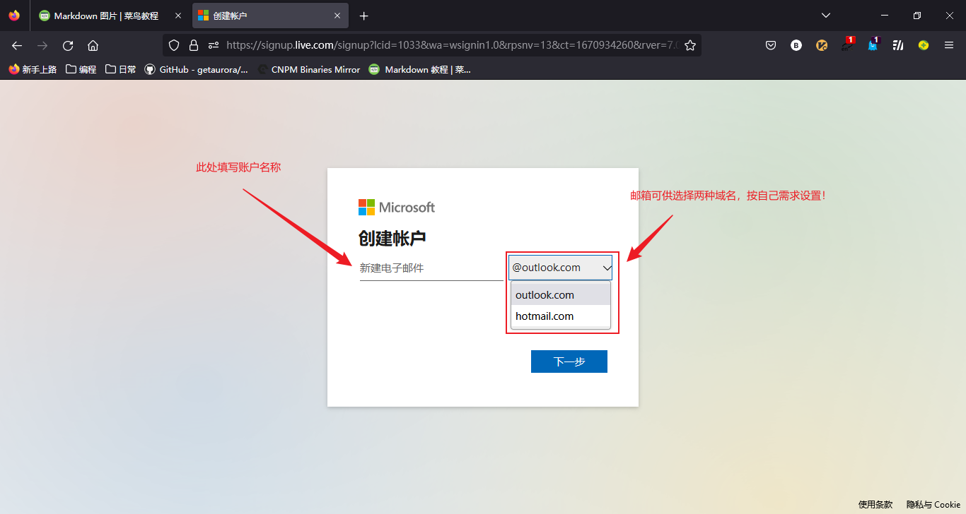Screen dimensions: 966x514
Task: Bookmark this page with the star icon
Action: tap(690, 45)
